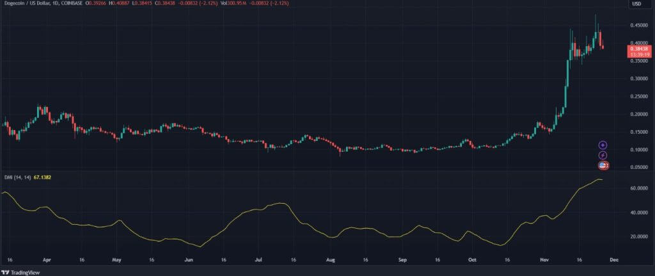The width and height of the screenshot is (655, 276).
Task: Click the 0.20000 price axis label
Action: (639, 114)
